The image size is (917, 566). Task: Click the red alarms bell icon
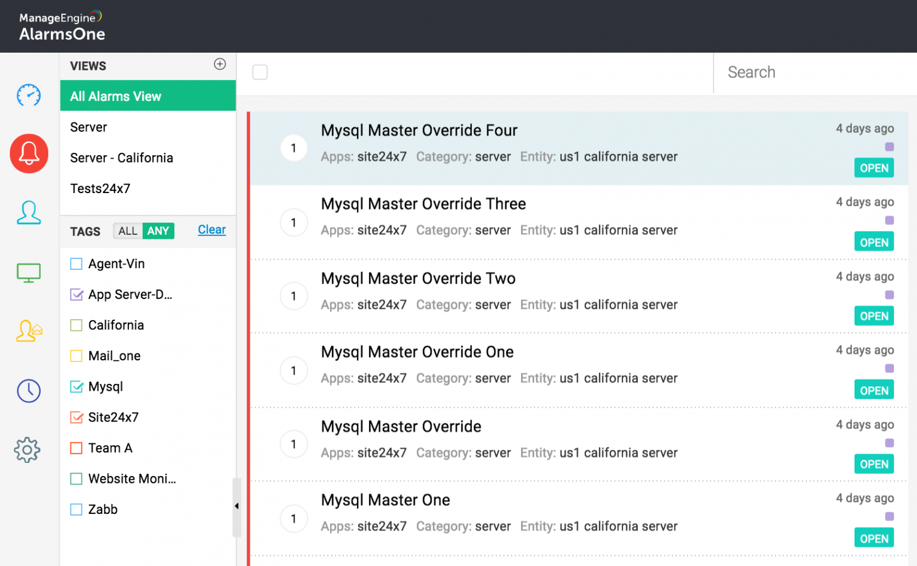29,154
